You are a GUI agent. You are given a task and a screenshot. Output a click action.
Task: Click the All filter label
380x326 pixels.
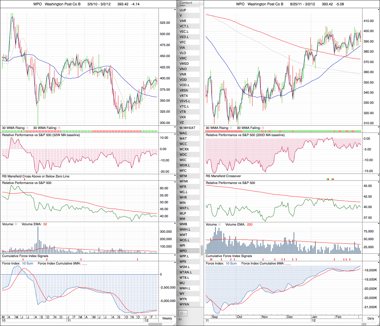180,319
